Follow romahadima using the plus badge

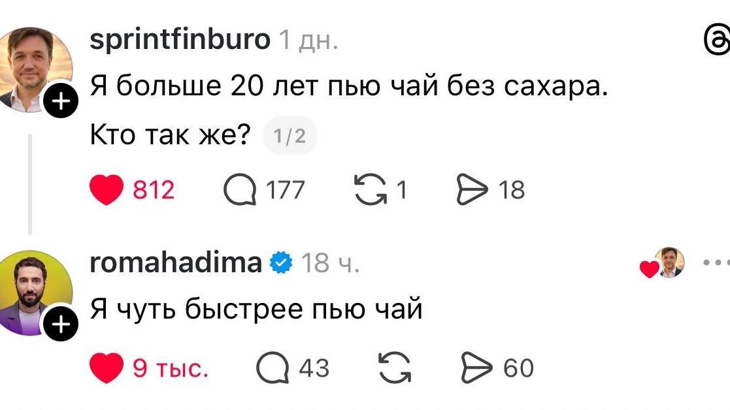60,323
